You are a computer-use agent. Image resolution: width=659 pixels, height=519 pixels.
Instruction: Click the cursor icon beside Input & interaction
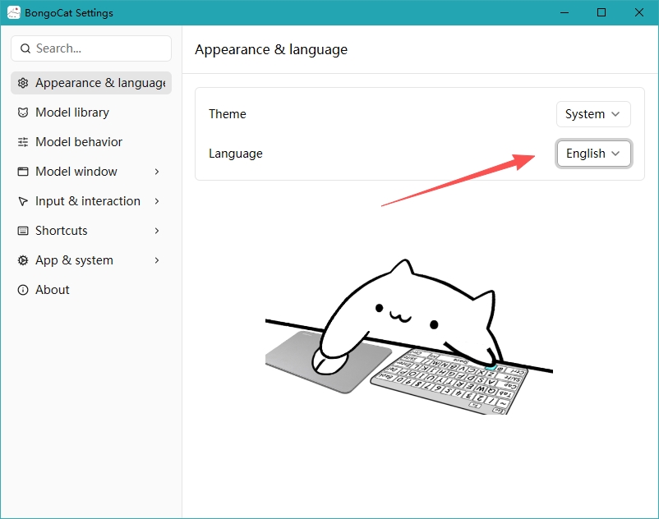pos(23,201)
